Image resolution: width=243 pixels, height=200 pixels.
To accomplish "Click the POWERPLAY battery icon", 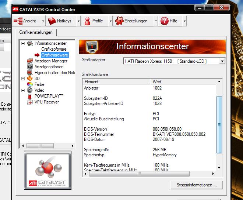I will point(29,96).
